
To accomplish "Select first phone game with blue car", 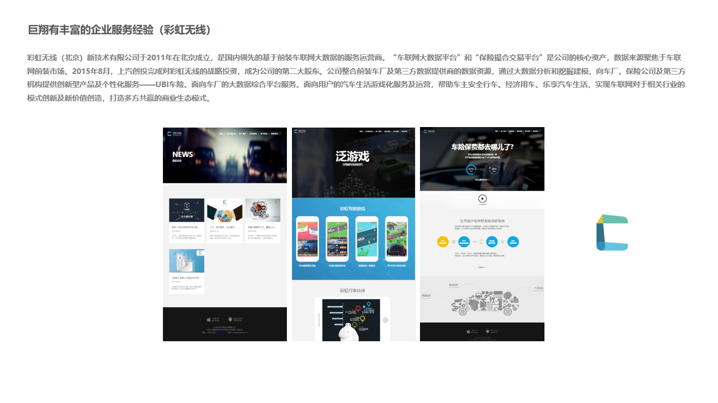I will (307, 239).
